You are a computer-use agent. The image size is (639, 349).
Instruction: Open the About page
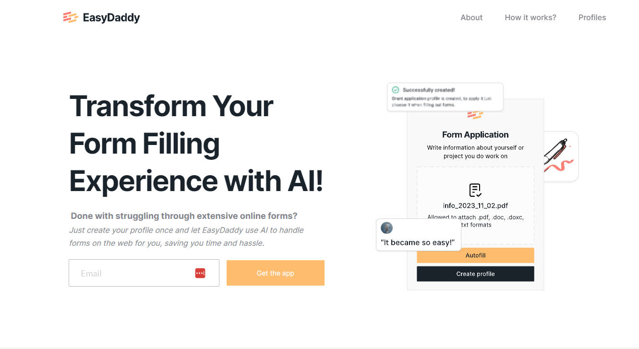pyautogui.click(x=471, y=17)
